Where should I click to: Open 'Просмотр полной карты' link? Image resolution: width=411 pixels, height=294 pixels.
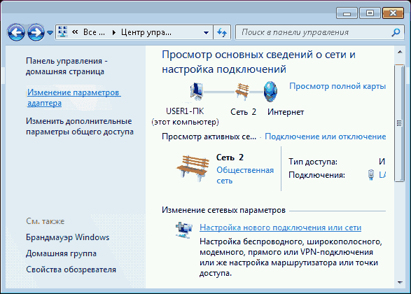(337, 86)
